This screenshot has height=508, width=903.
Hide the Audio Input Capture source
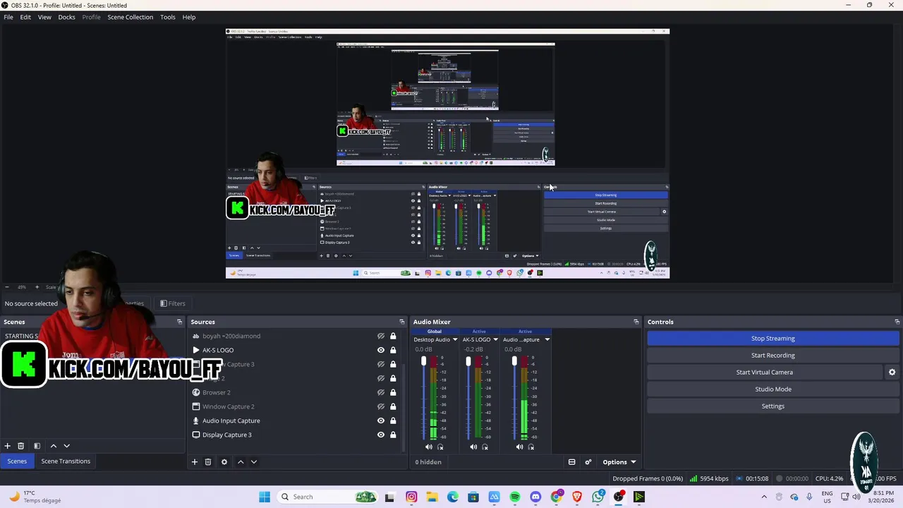381,421
